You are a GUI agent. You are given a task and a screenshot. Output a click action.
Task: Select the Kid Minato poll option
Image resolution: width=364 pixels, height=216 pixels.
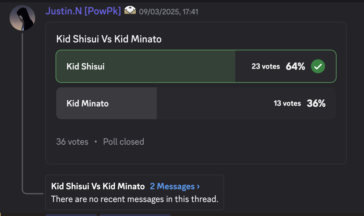(x=196, y=103)
